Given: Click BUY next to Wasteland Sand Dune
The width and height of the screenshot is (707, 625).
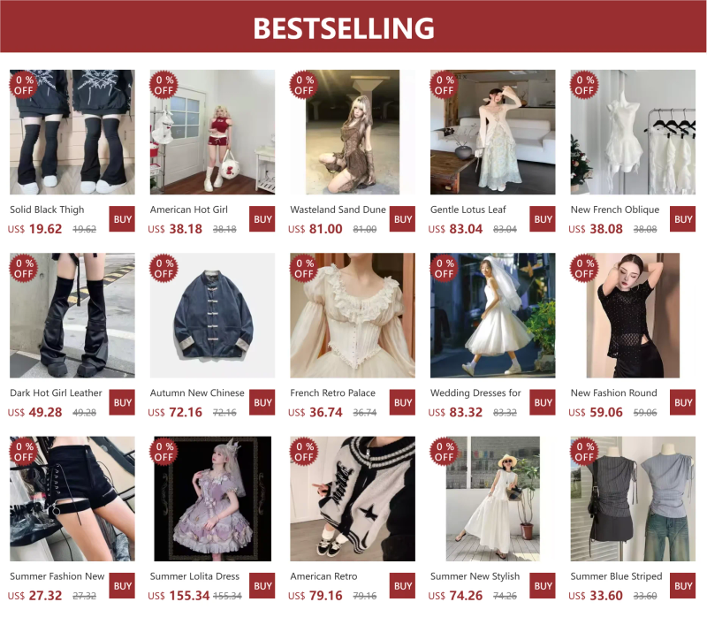Looking at the screenshot, I should 402,219.
